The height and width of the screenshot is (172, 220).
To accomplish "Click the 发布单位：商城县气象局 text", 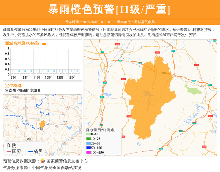I will pos(136,22).
